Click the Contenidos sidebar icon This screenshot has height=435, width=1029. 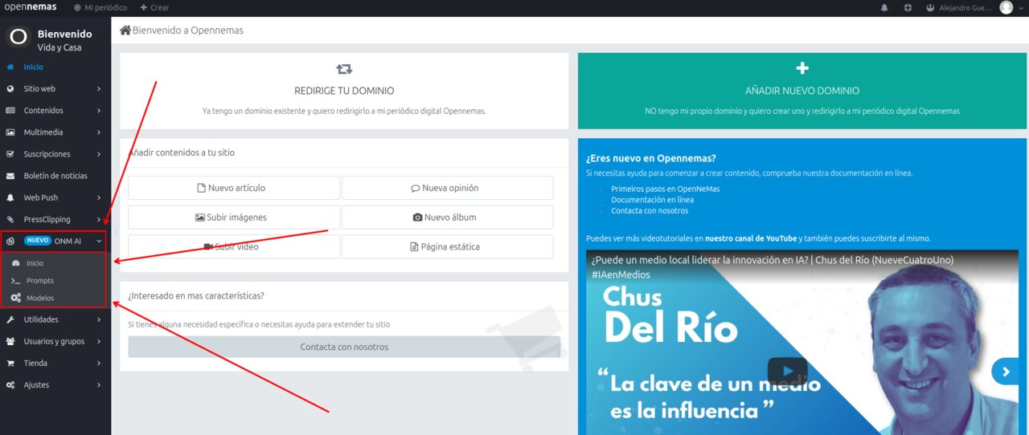coord(10,111)
